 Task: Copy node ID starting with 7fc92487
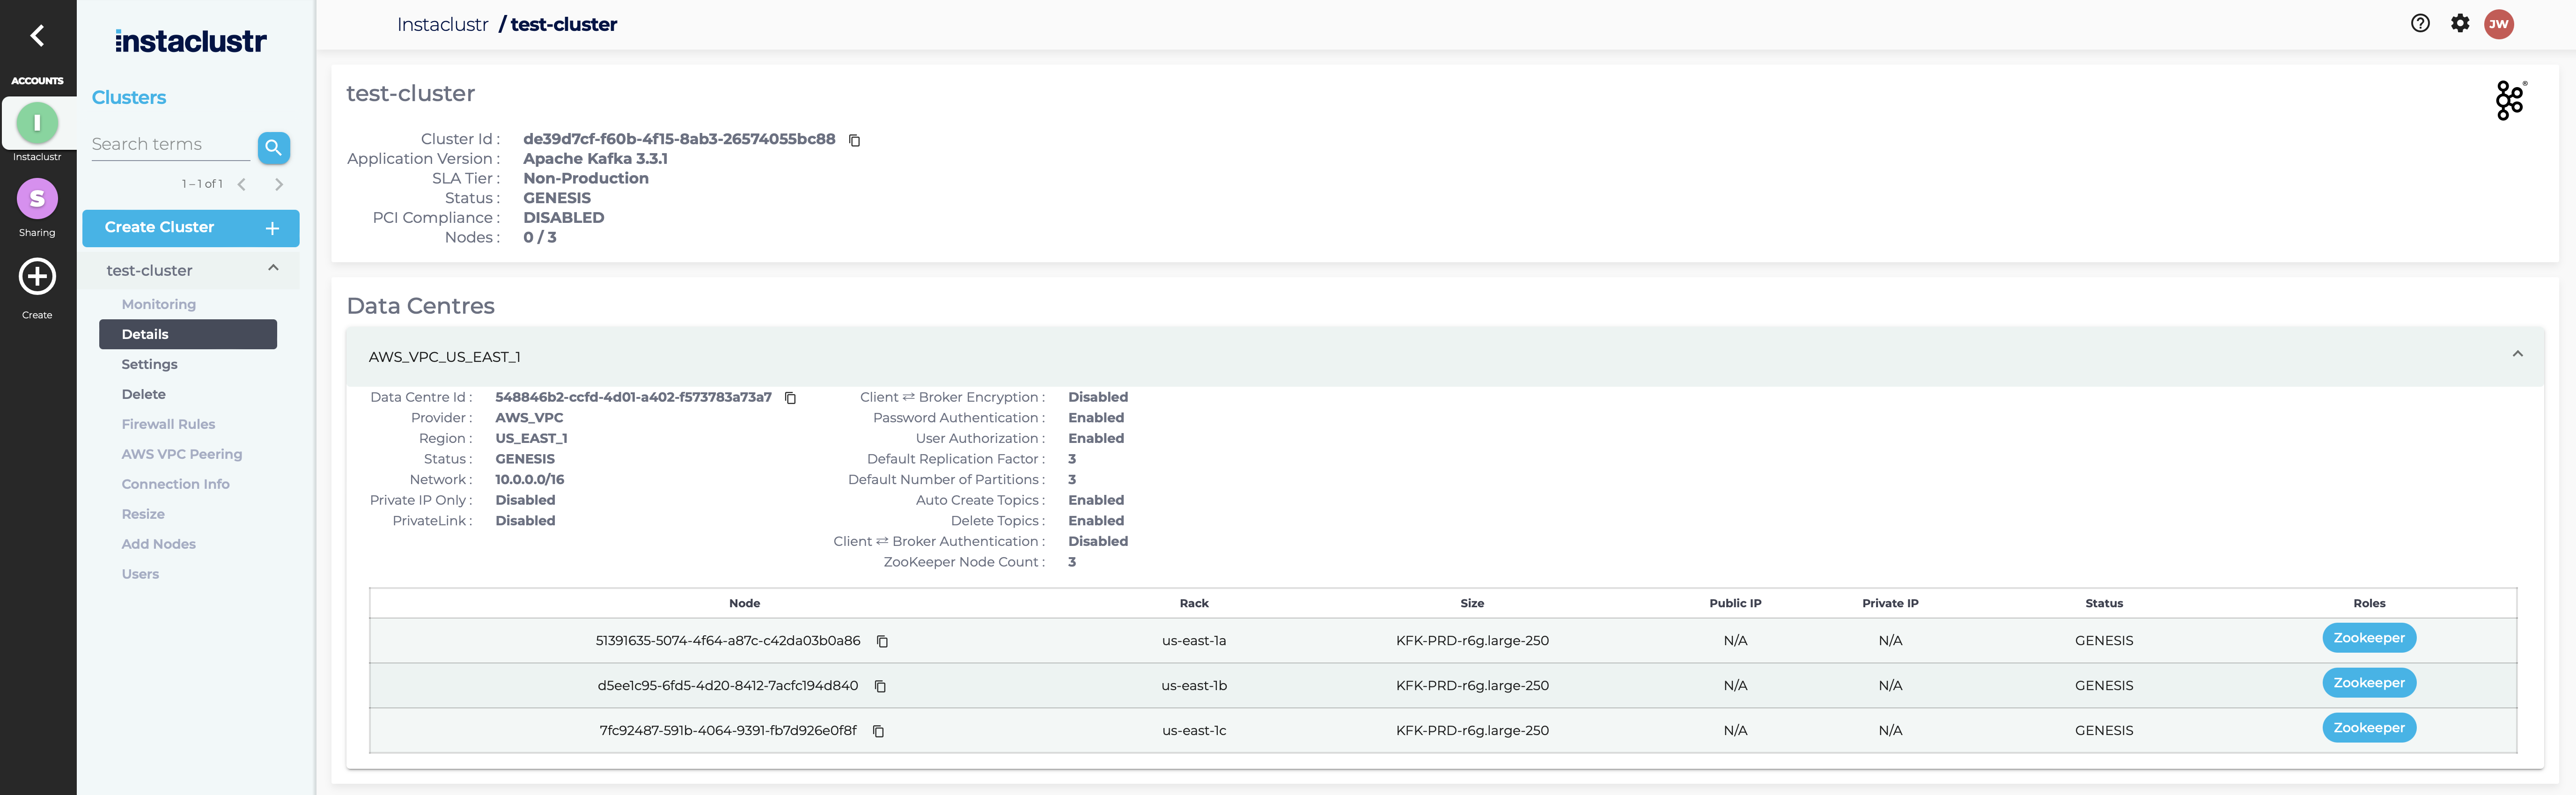pyautogui.click(x=878, y=731)
